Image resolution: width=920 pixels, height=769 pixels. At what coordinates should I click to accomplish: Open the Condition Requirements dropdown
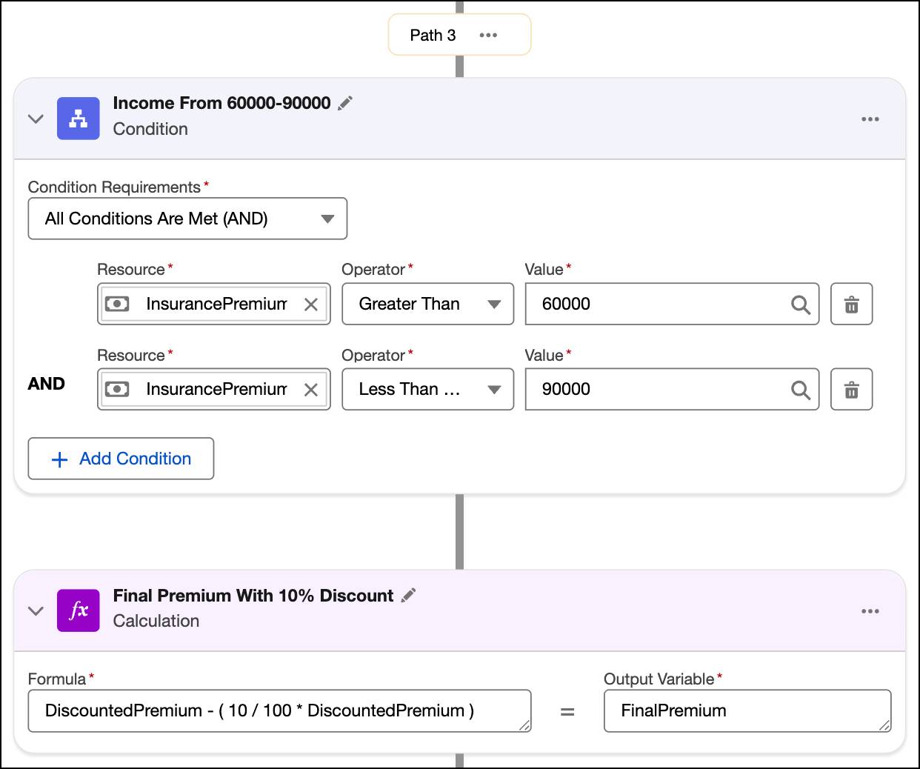pyautogui.click(x=187, y=219)
